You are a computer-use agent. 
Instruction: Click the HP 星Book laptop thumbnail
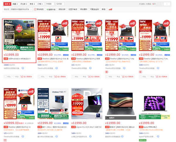pos(121,104)
